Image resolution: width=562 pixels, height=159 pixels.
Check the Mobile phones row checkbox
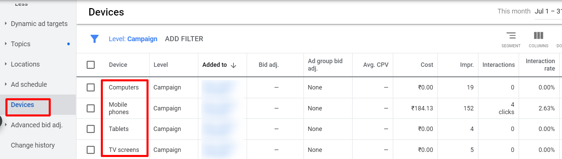click(x=91, y=108)
